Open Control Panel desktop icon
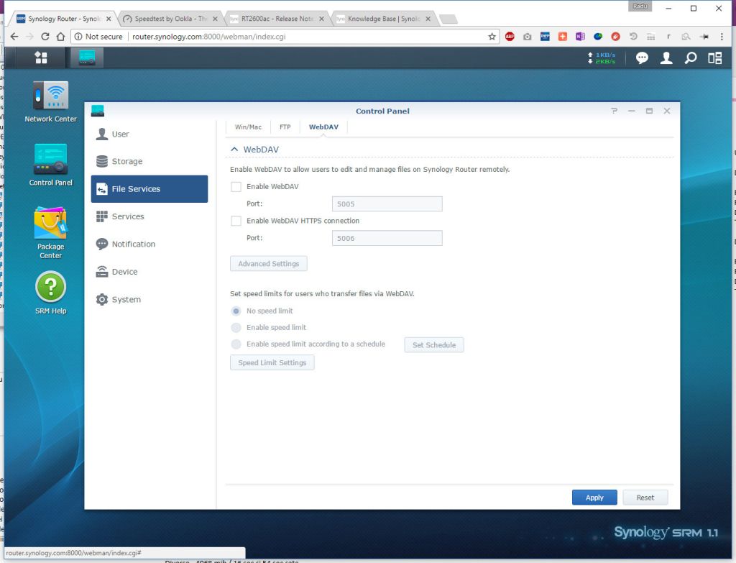736x563 pixels. pos(51,165)
